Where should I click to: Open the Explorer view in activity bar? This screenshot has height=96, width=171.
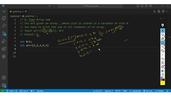[x=4, y=18]
